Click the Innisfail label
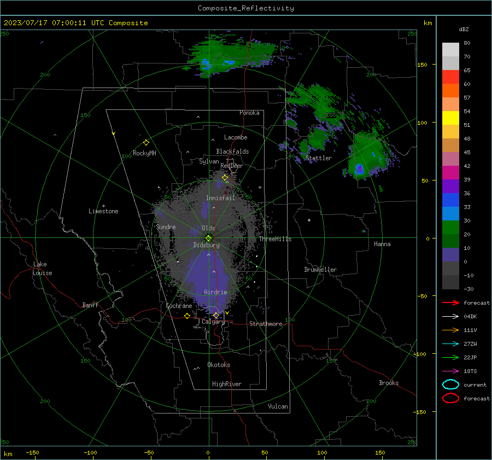The image size is (492, 460). [x=220, y=198]
